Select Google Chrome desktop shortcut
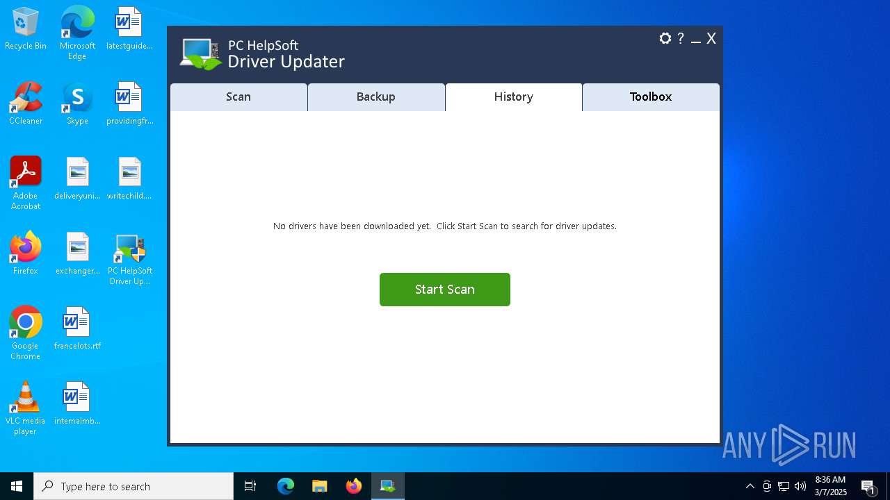The image size is (890, 500). (x=26, y=333)
